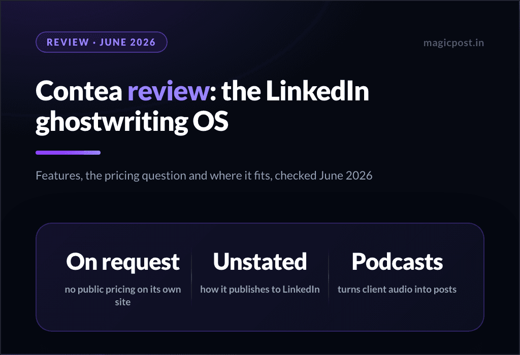Click "turns client audio into posts" caption
520x355 pixels.
coord(397,290)
